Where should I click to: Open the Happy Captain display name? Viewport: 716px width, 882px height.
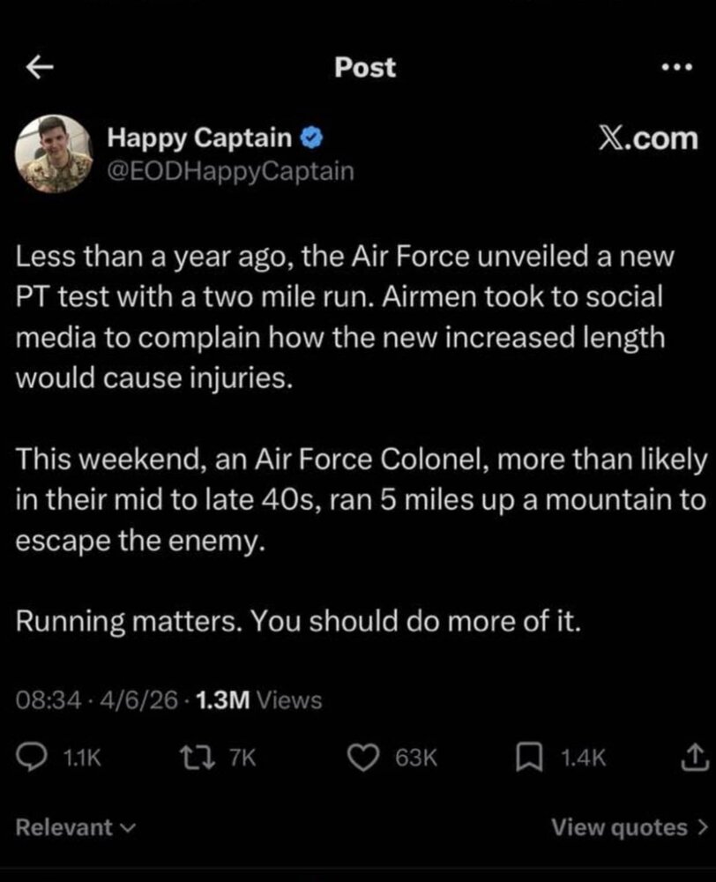[x=198, y=138]
